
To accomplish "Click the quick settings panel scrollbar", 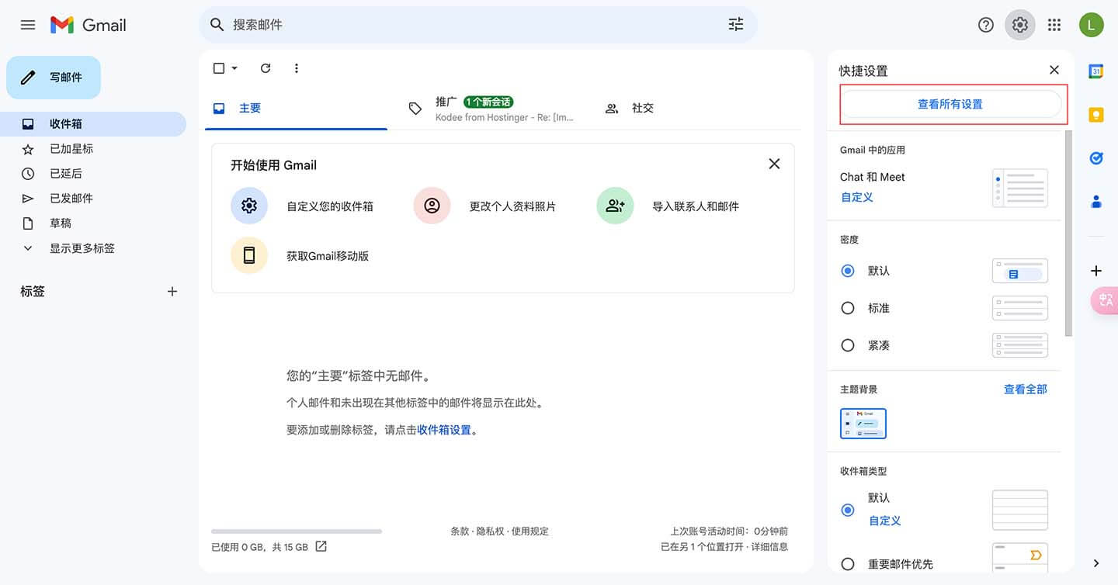I will 1068,233.
